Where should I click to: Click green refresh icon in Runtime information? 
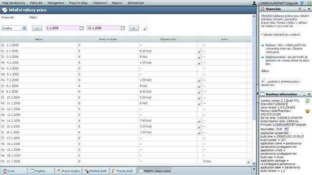pos(308,101)
